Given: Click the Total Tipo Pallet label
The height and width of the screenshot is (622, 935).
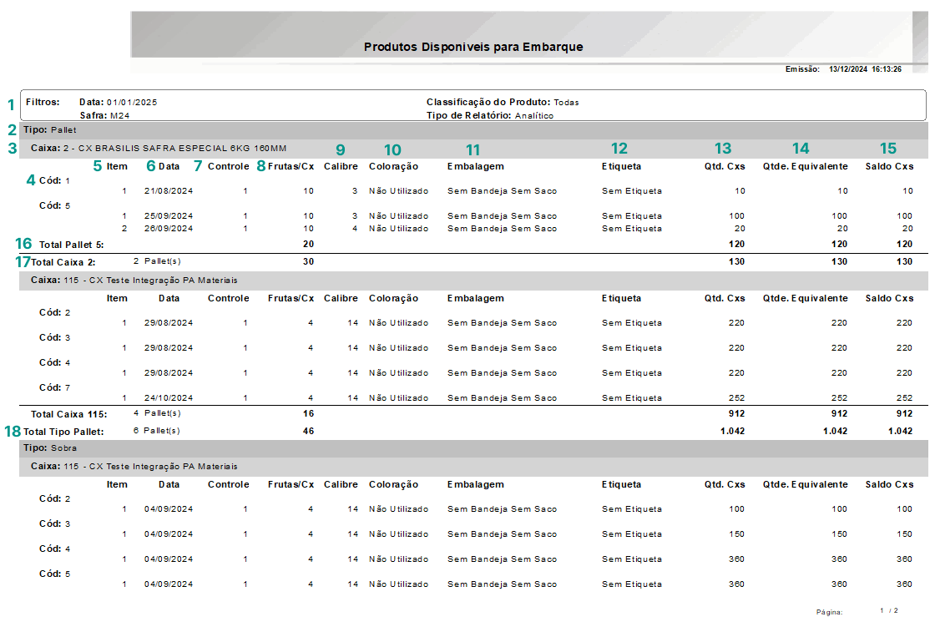Looking at the screenshot, I should 63,432.
